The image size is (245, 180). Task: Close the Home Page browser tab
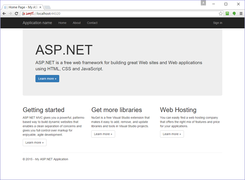[40, 7]
